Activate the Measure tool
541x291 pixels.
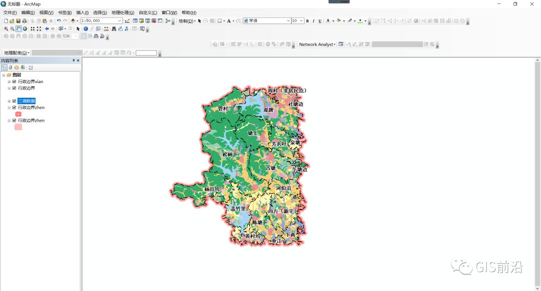[x=106, y=29]
